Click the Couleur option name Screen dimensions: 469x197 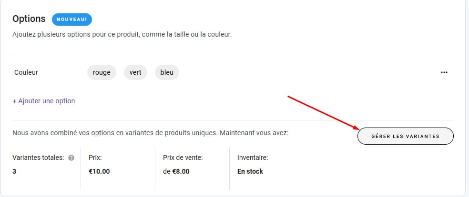[x=26, y=73]
